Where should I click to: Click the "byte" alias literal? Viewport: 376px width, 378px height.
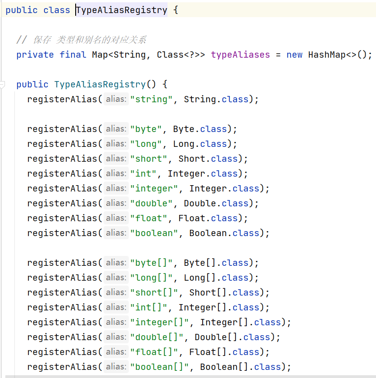146,129
